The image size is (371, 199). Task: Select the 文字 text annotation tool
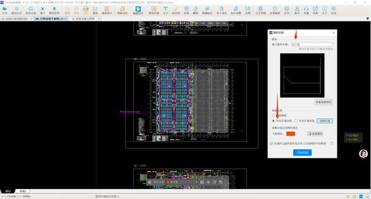[166, 10]
